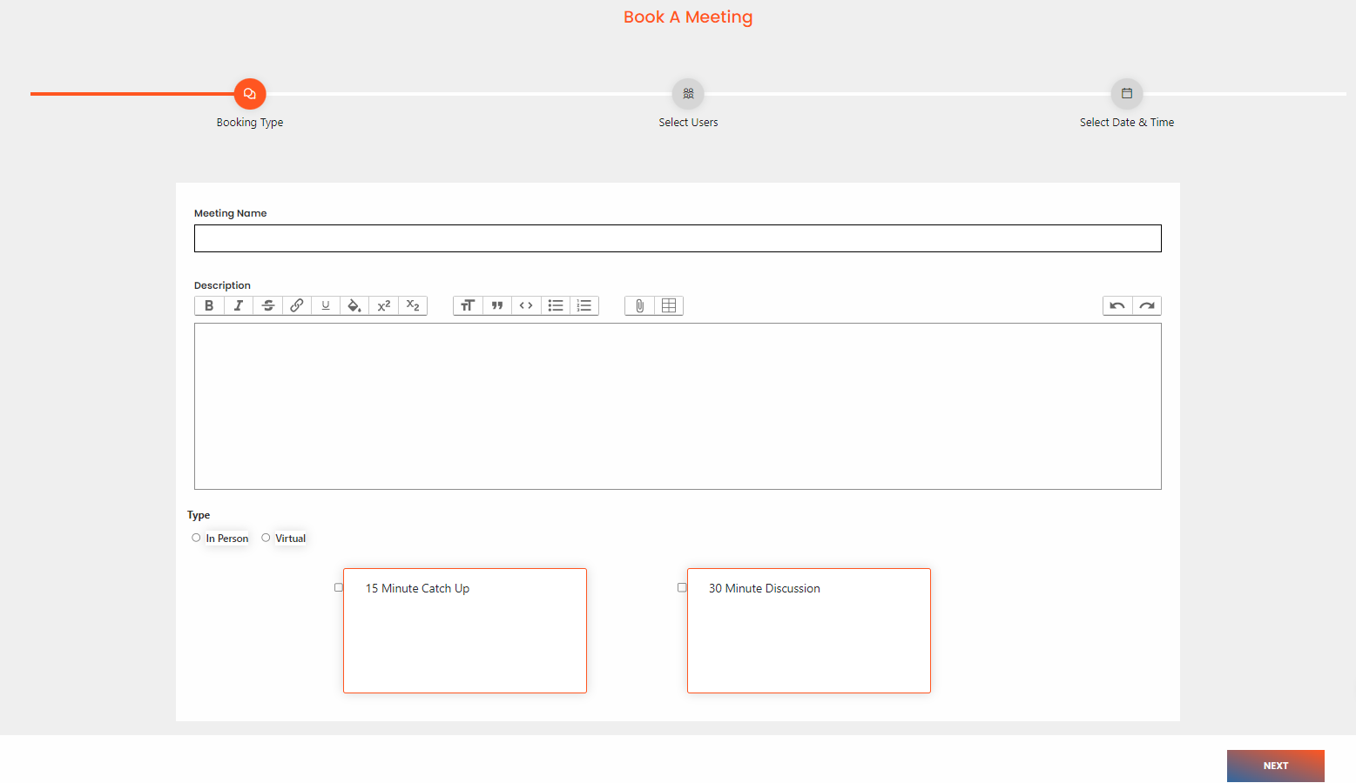This screenshot has height=783, width=1356.
Task: Underline the selected description text
Action: coord(326,305)
